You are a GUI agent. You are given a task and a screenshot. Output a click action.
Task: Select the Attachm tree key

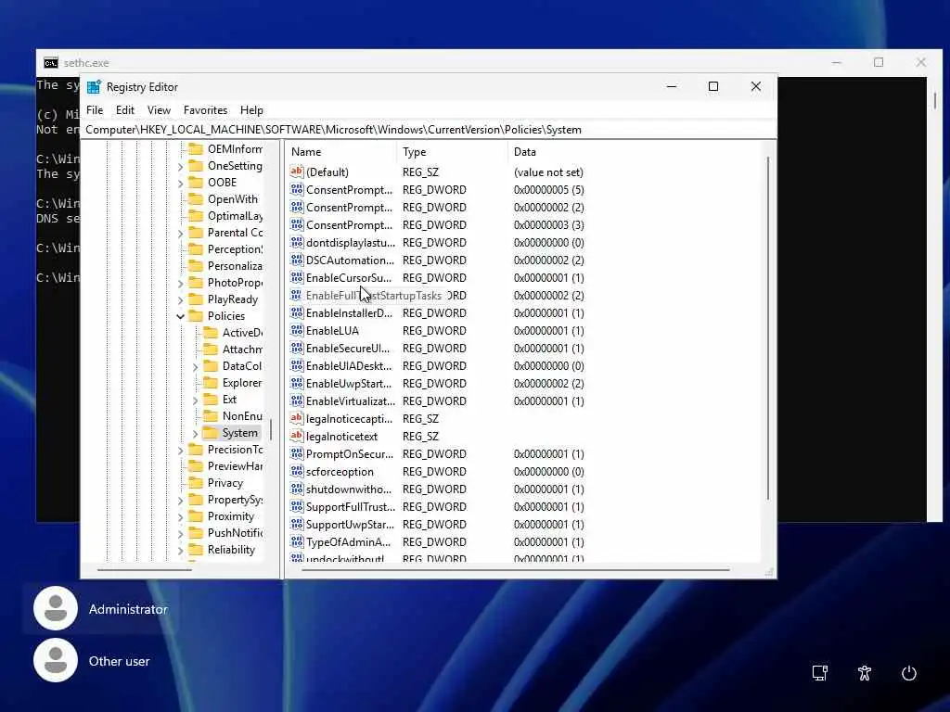[242, 350]
